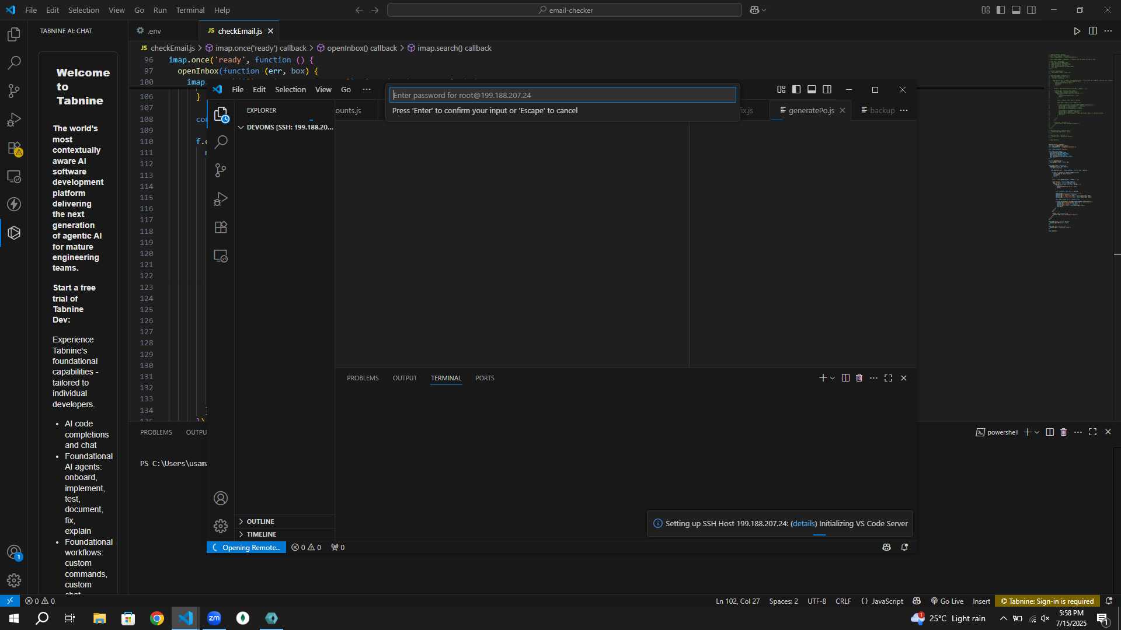1121x630 pixels.
Task: Open Explorer in the back VS Code window
Action: (x=14, y=34)
